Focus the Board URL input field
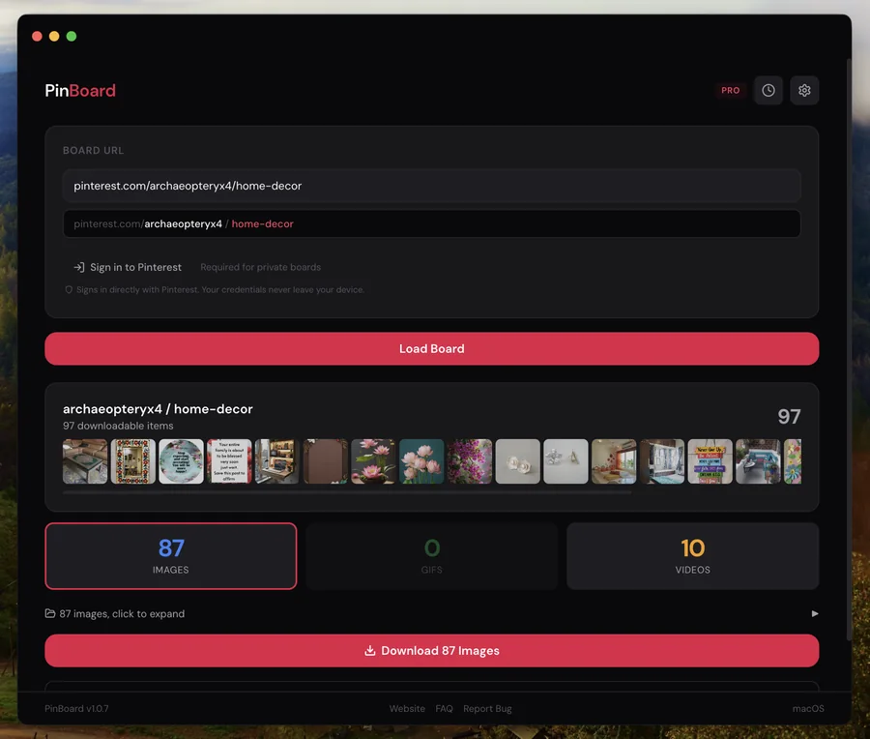870x739 pixels. 432,186
